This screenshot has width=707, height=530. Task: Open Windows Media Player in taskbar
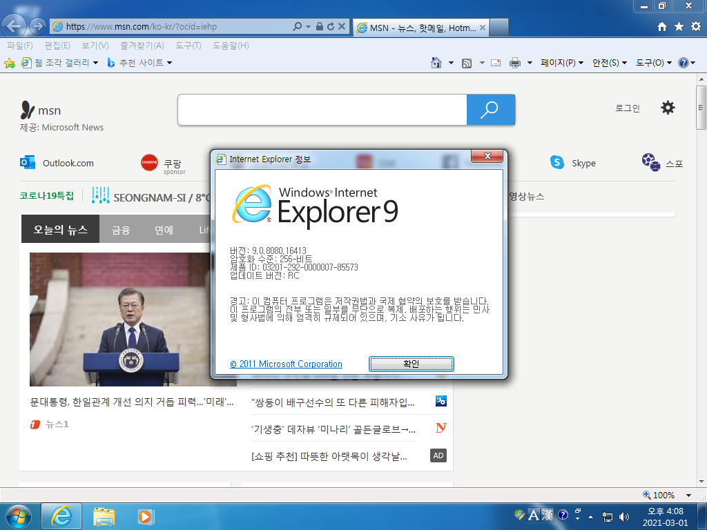click(x=145, y=516)
